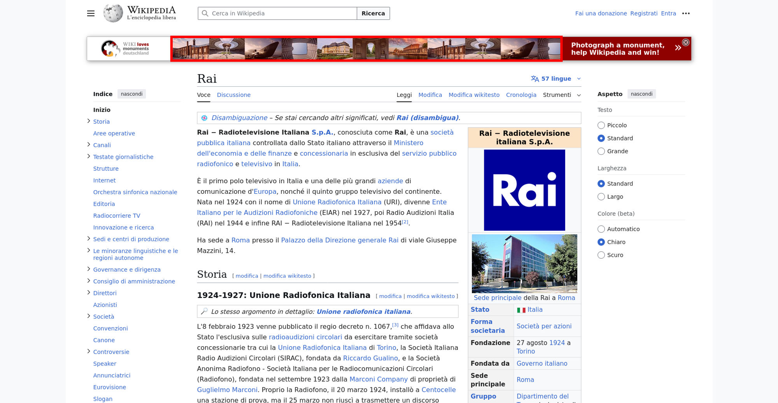The width and height of the screenshot is (778, 403).
Task: Expand the Storia section in the index
Action: [89, 121]
